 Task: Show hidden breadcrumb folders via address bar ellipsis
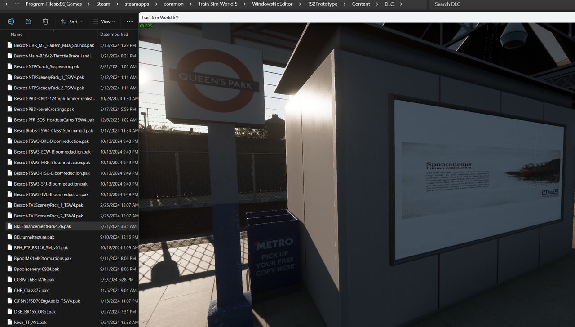[x=17, y=4]
